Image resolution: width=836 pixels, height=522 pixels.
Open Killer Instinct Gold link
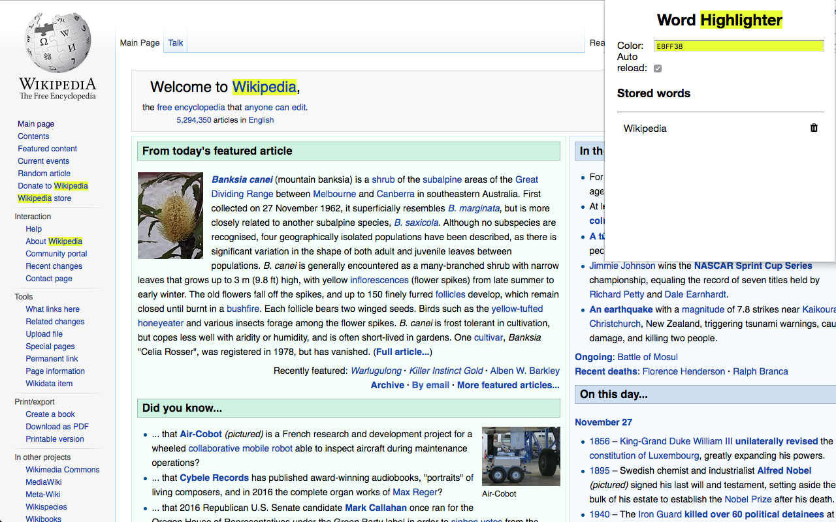coord(446,371)
